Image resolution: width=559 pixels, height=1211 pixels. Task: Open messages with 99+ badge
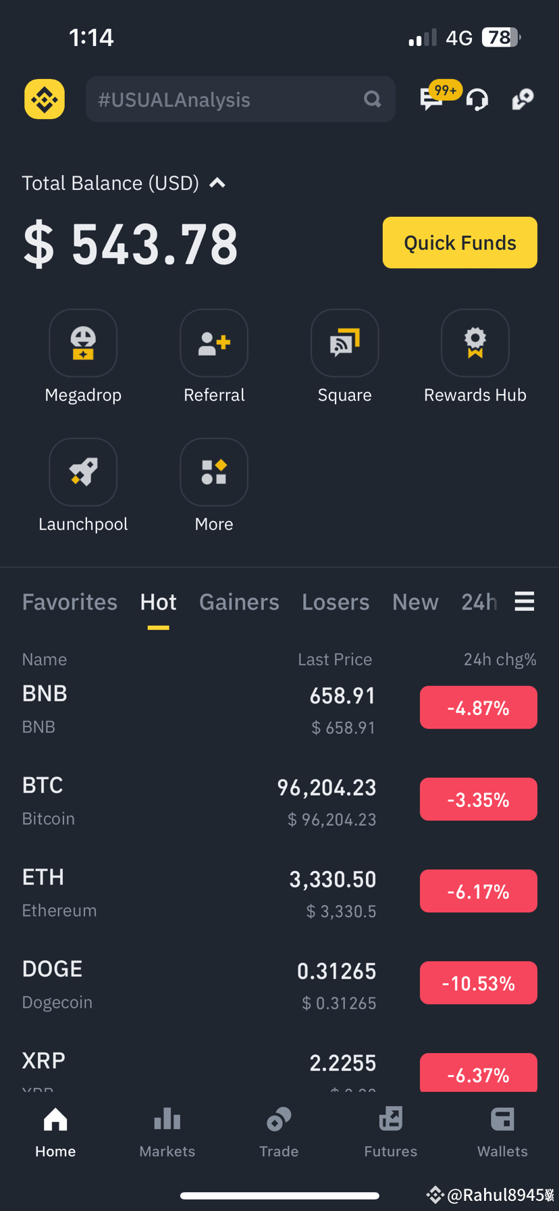click(433, 99)
